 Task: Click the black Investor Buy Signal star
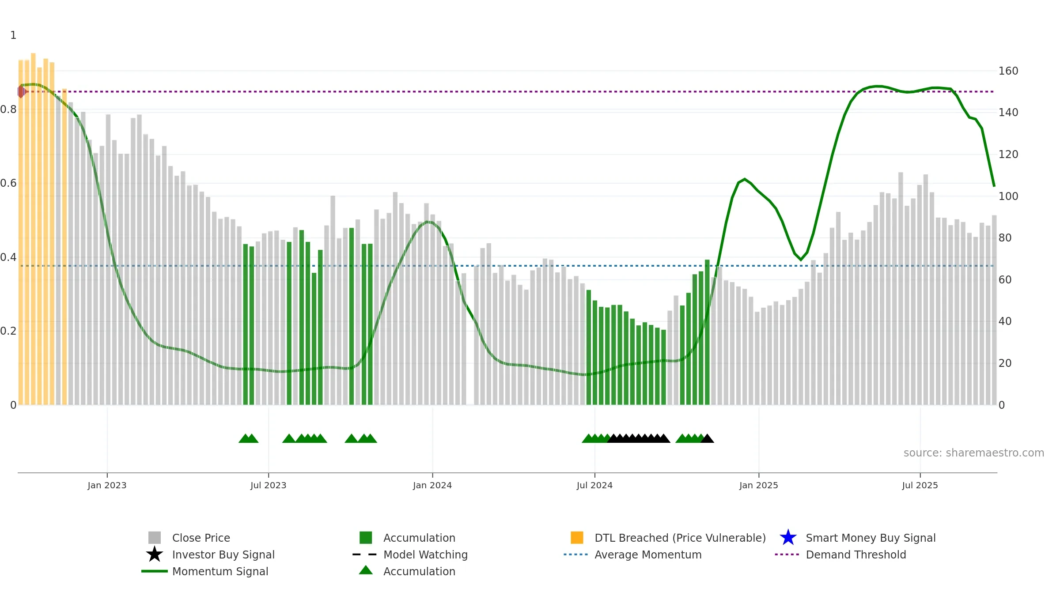point(155,555)
